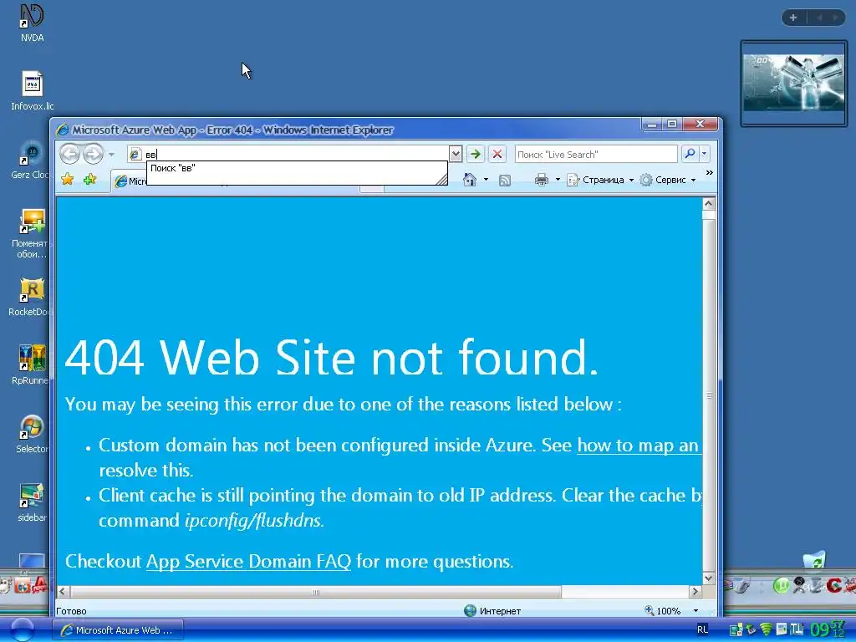
Task: Click the Recycle Bin icon above dock
Action: (814, 560)
